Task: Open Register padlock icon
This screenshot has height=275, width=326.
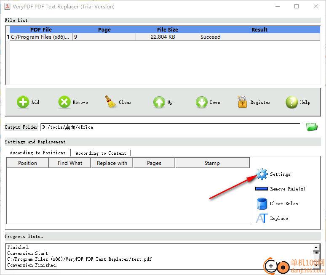Action: 242,102
